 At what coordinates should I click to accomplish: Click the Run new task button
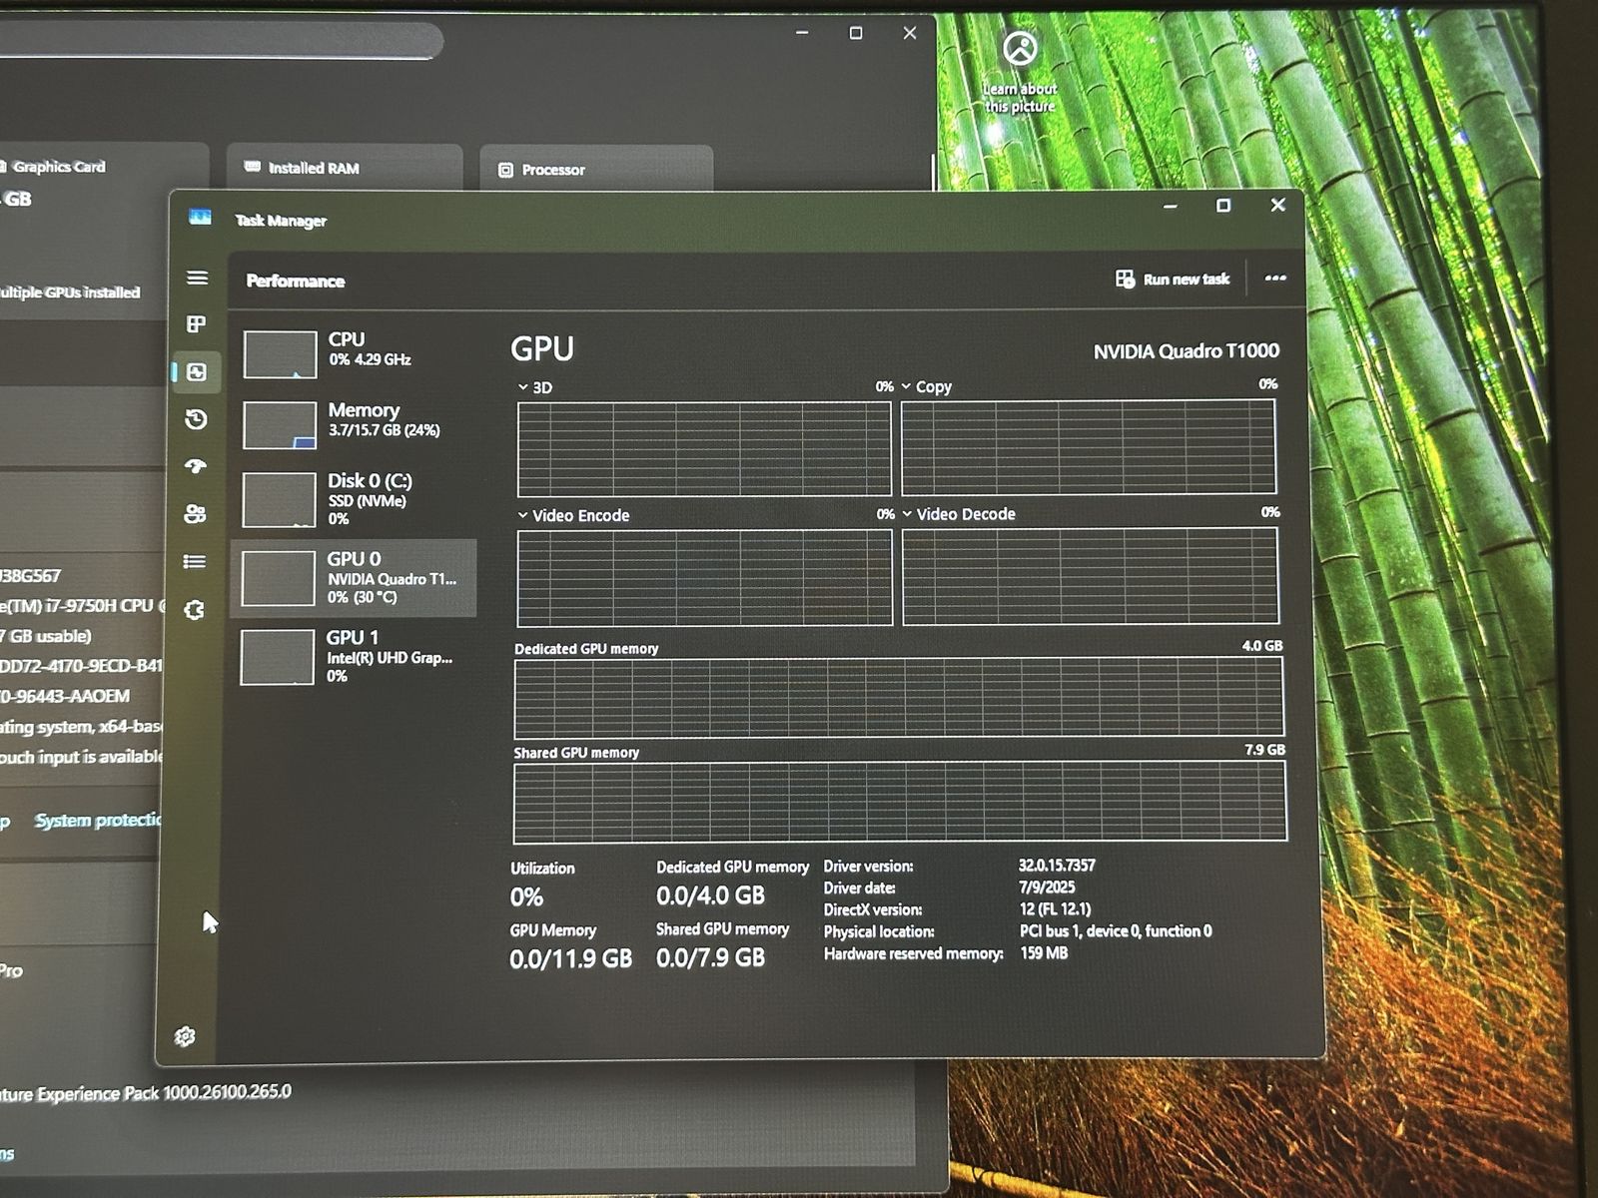tap(1173, 280)
